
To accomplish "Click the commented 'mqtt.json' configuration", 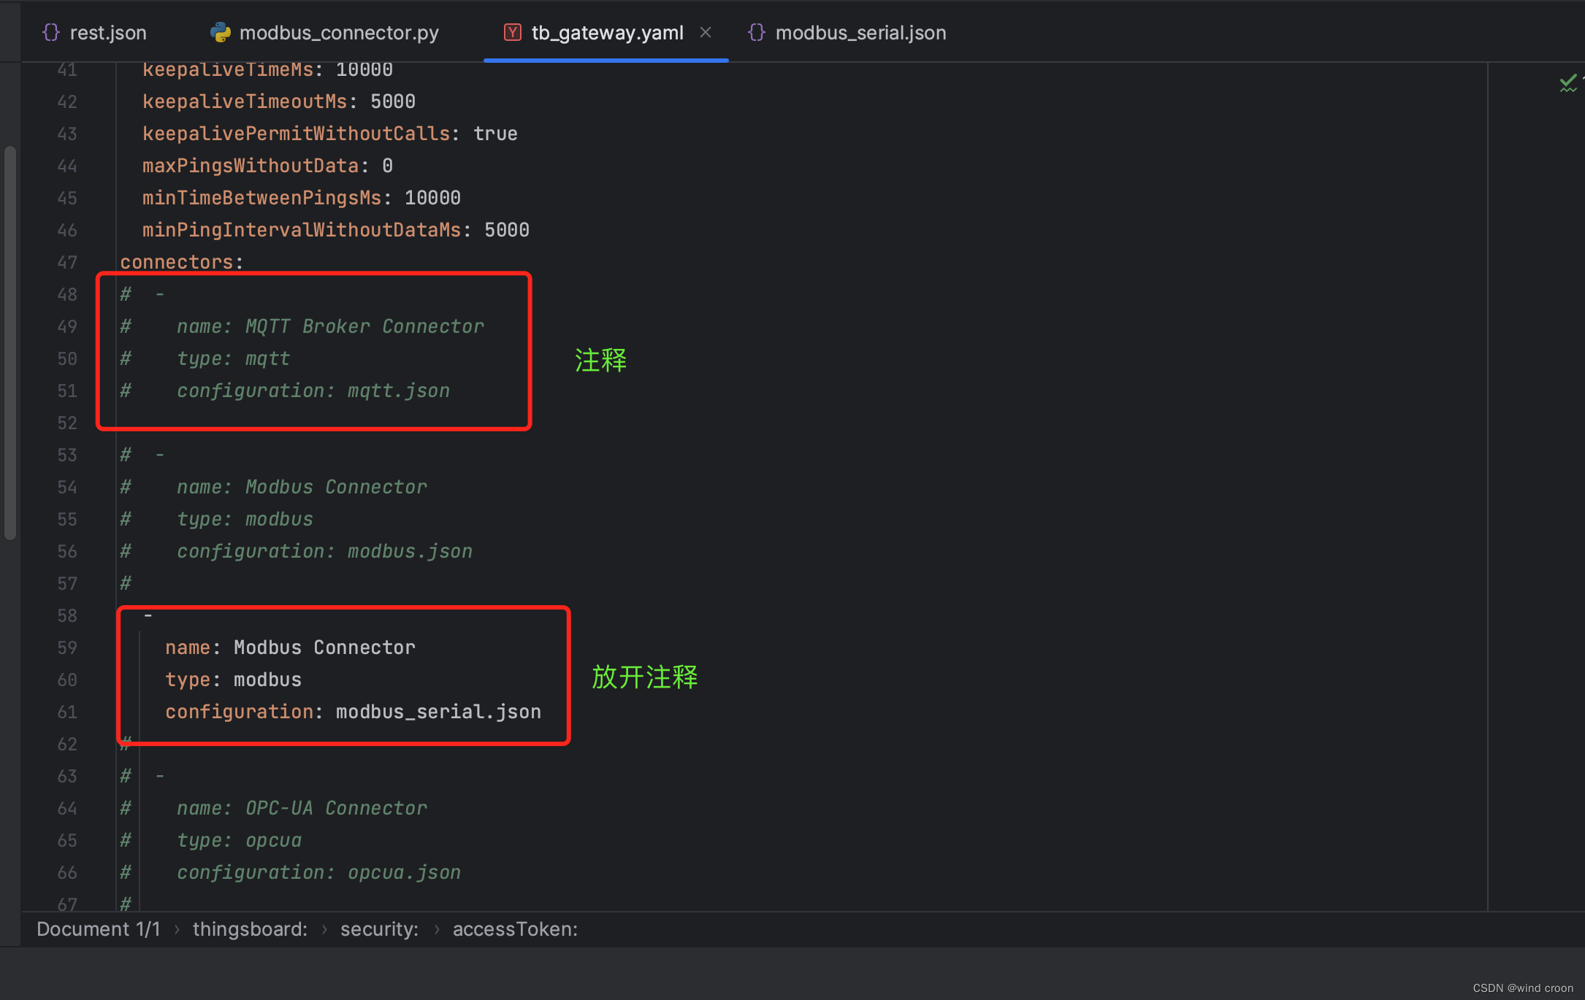I will tap(399, 391).
